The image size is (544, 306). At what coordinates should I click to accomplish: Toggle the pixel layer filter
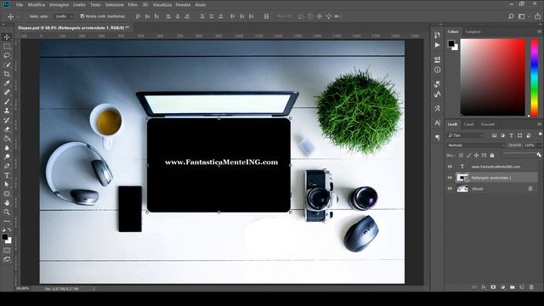(494, 135)
